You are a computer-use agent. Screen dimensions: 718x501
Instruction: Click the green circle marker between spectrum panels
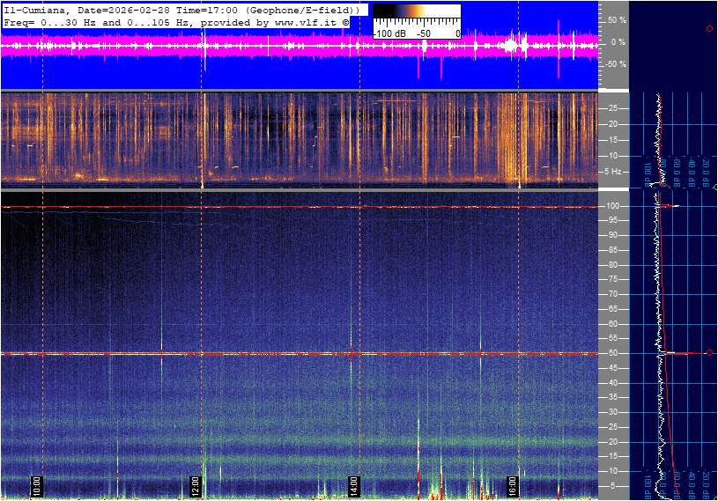(715, 188)
